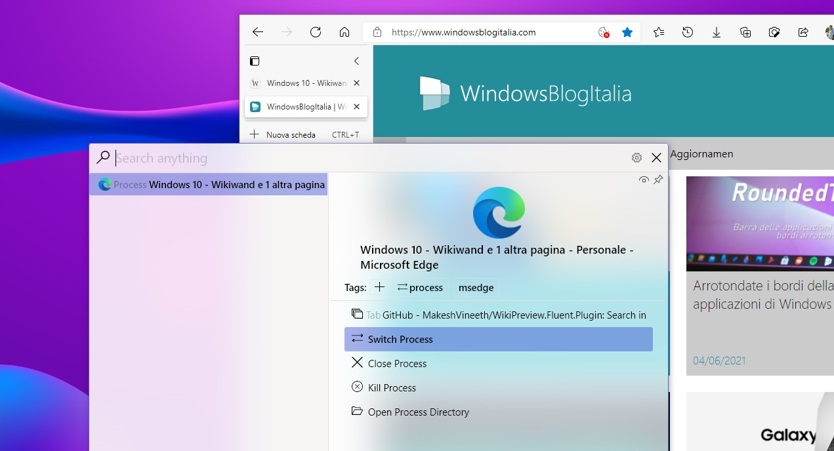The width and height of the screenshot is (834, 451).
Task: Reload the page in Edge
Action: [x=315, y=32]
